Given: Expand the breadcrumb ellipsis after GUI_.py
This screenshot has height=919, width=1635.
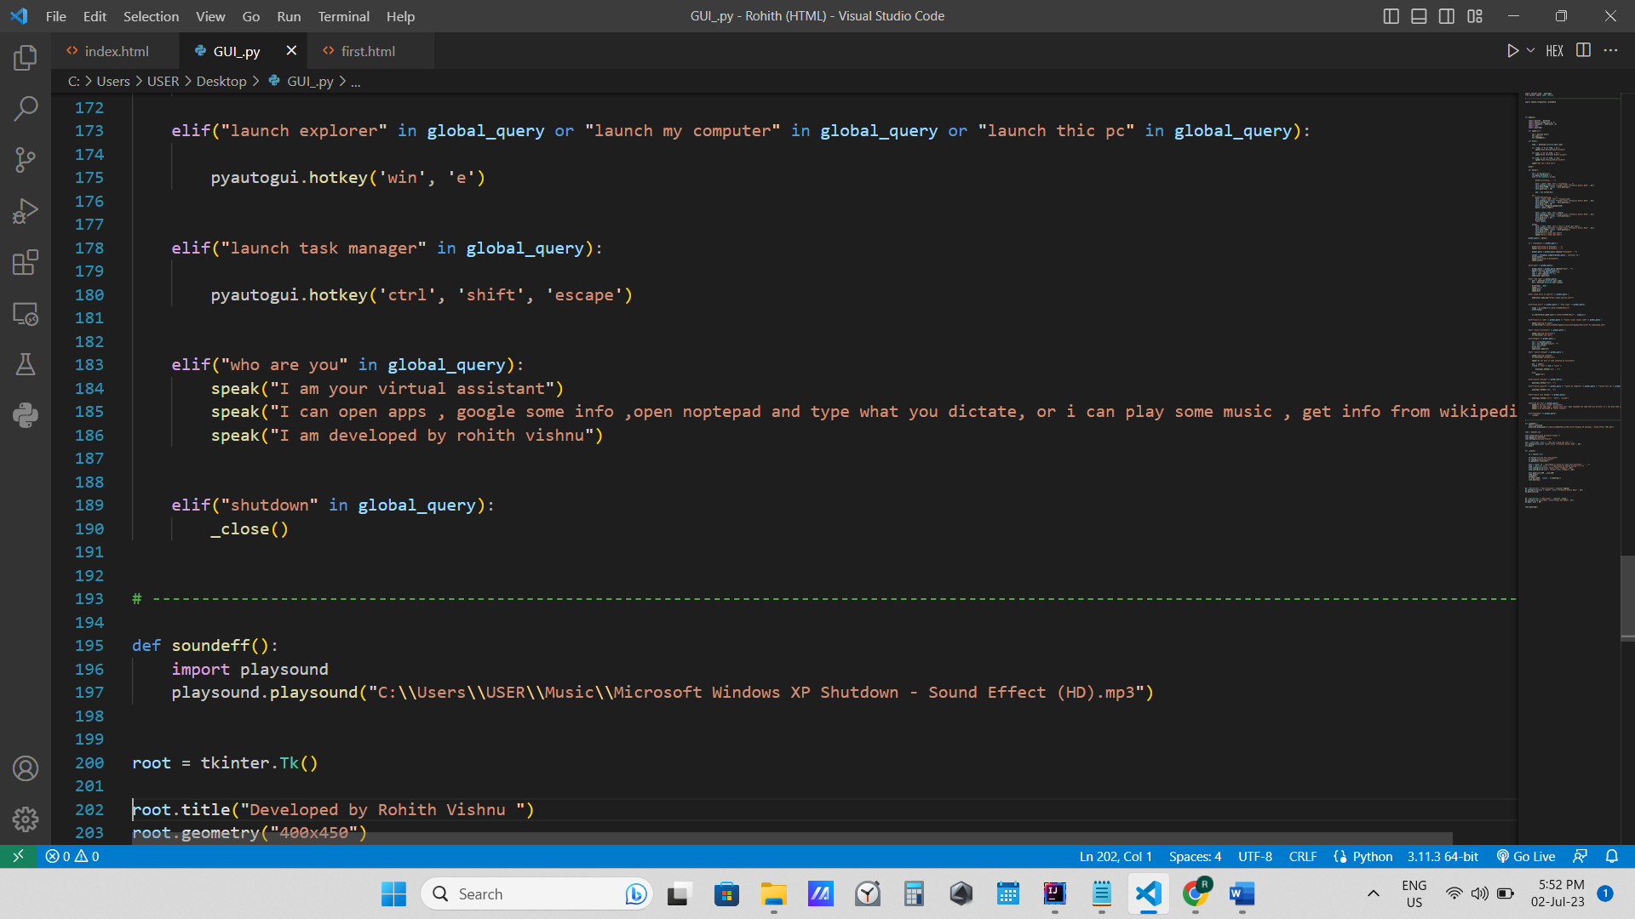Looking at the screenshot, I should tap(356, 82).
